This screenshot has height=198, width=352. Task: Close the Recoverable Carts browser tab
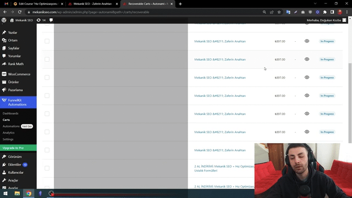click(172, 4)
